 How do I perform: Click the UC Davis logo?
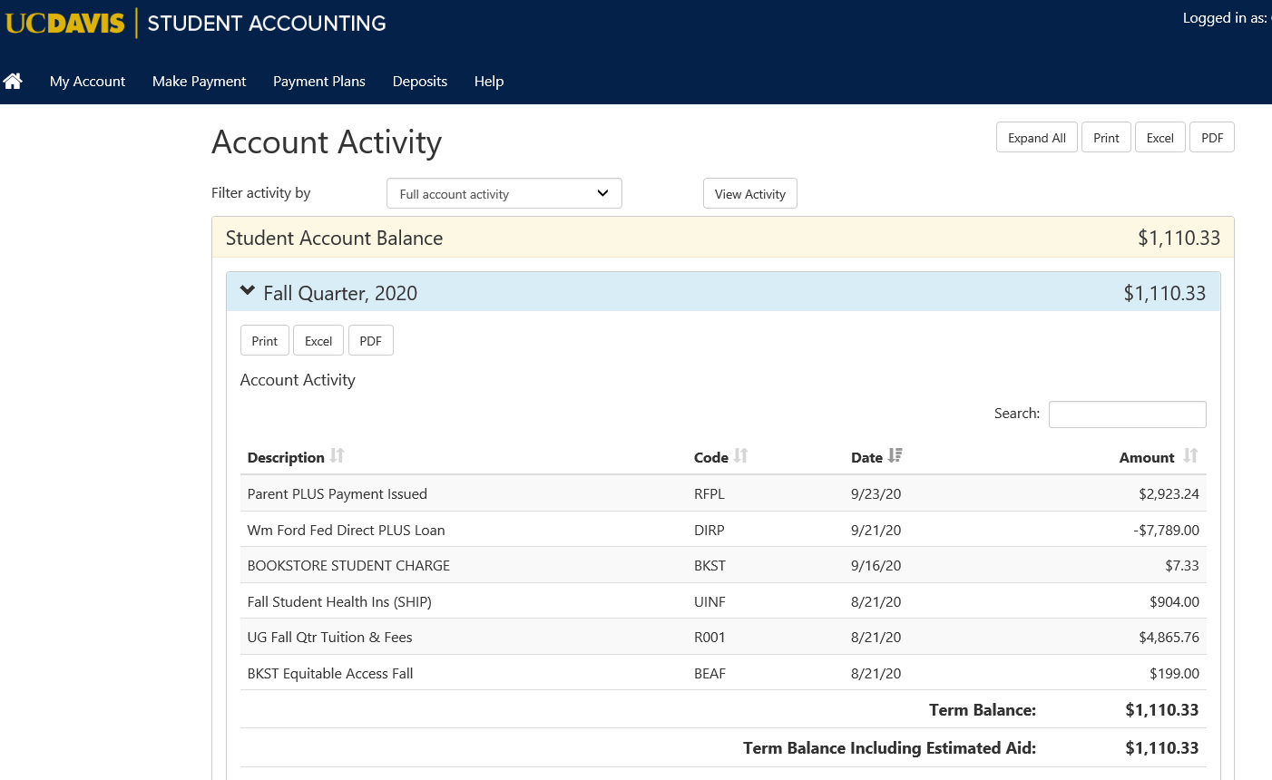(x=64, y=23)
